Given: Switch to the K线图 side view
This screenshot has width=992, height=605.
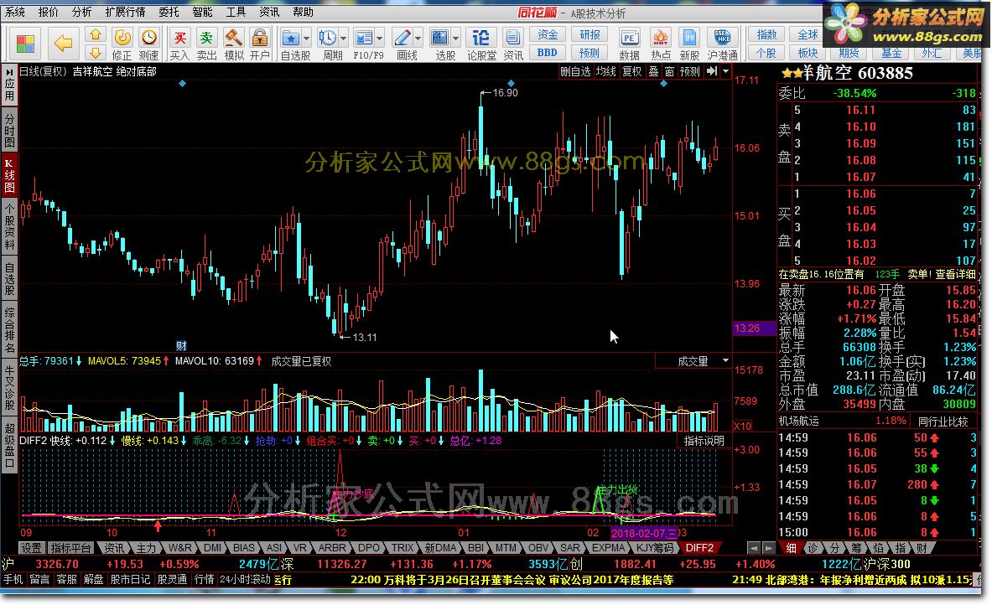Looking at the screenshot, I should pos(9,175).
